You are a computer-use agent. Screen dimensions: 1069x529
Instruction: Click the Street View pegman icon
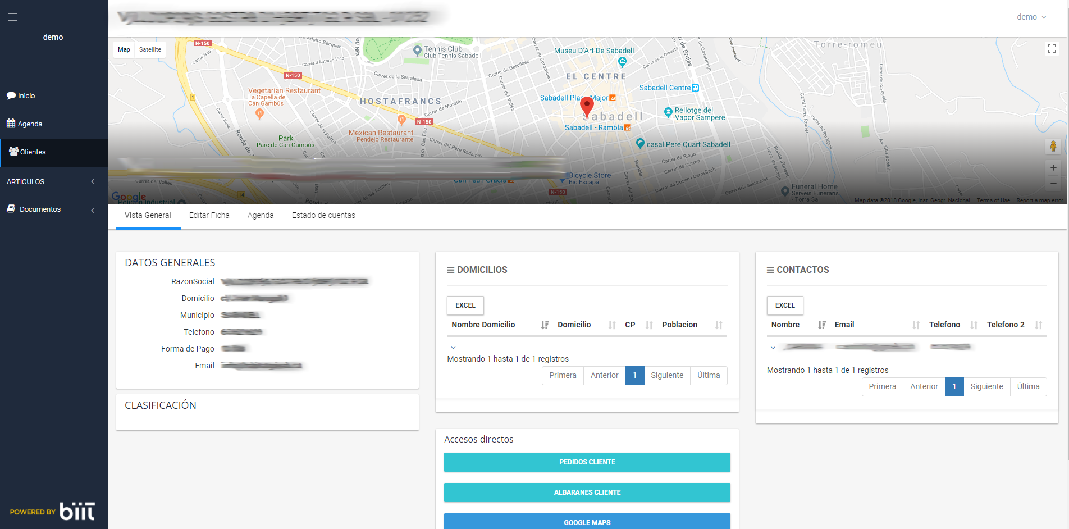[1053, 147]
